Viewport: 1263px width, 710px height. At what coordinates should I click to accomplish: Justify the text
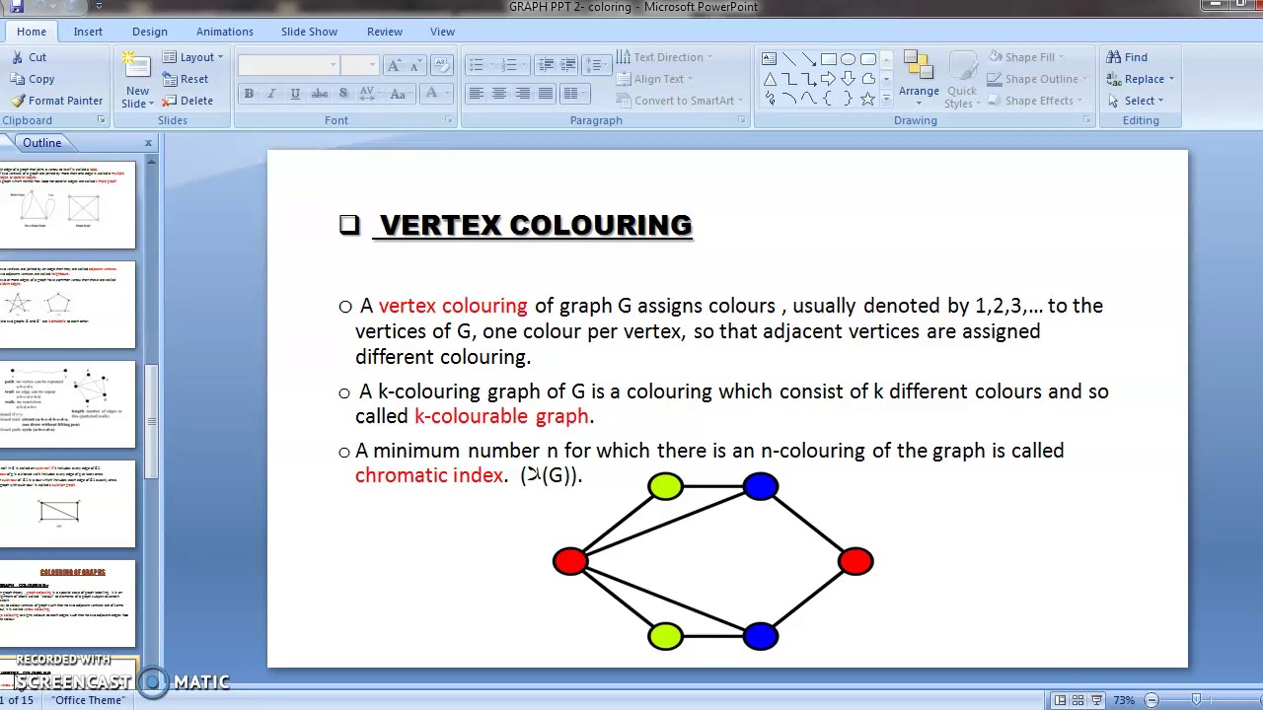click(546, 94)
